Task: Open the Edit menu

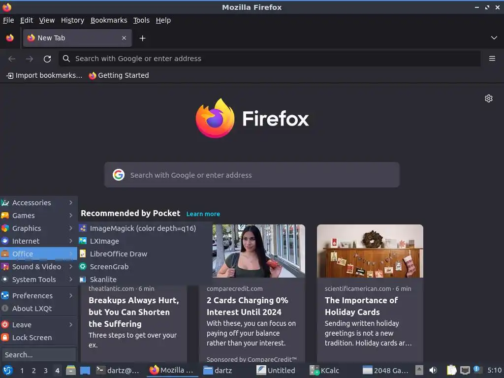Action: [x=27, y=20]
